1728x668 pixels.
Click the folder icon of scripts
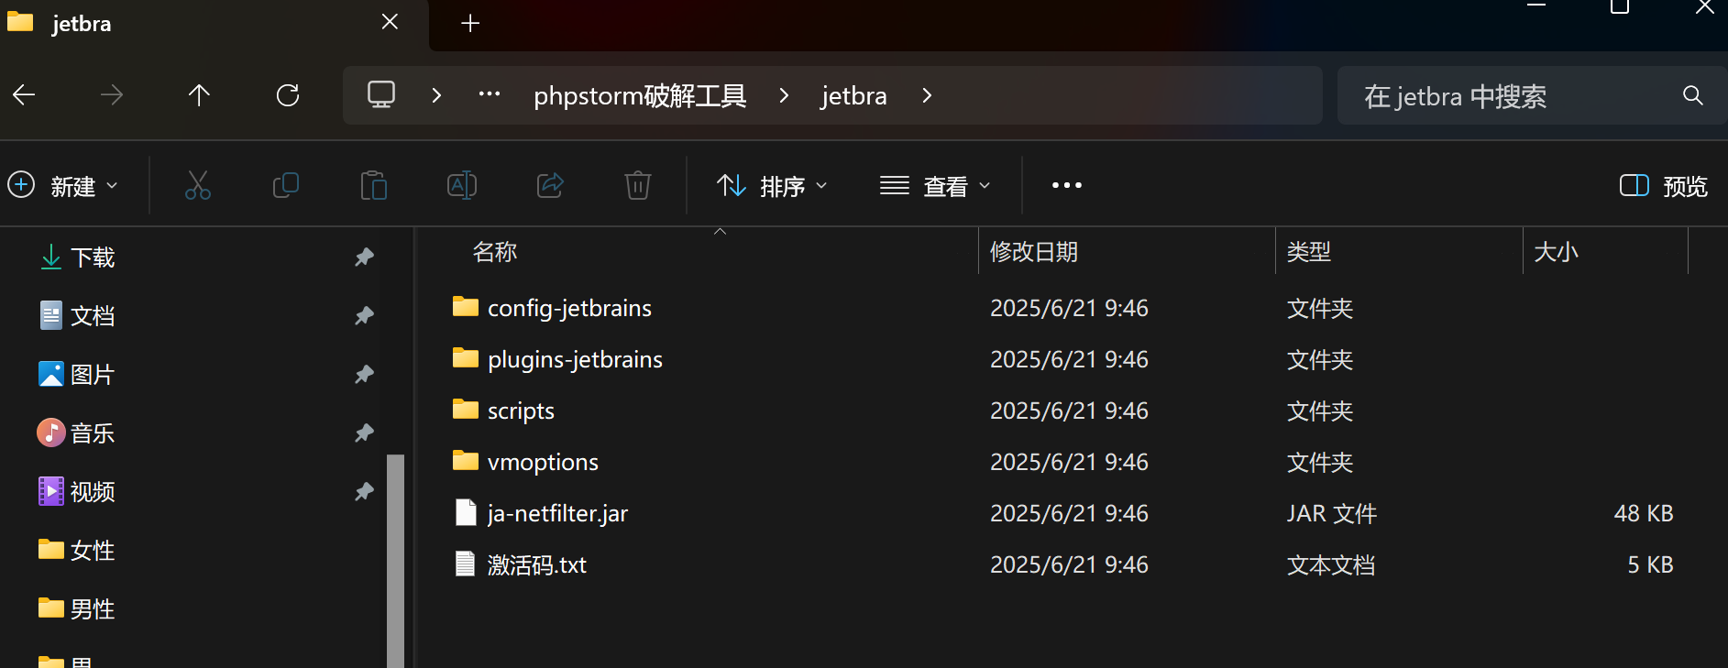(x=466, y=409)
